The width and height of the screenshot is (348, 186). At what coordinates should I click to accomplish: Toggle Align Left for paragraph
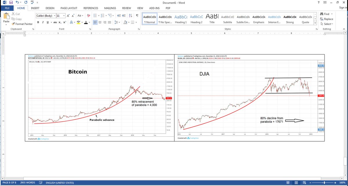(x=95, y=22)
